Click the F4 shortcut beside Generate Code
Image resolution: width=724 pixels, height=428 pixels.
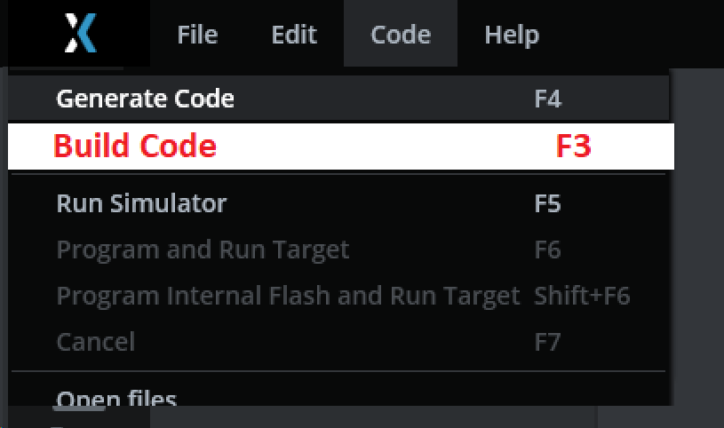click(x=548, y=99)
